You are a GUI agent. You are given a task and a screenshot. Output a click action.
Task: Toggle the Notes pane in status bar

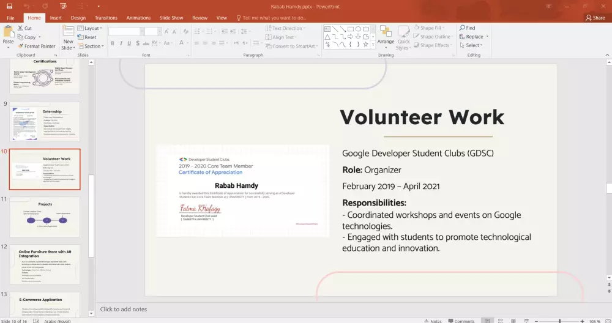click(x=433, y=321)
